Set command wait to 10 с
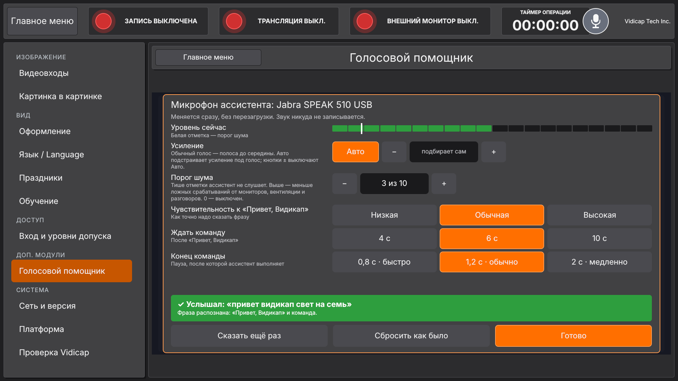This screenshot has height=381, width=678. pos(600,238)
